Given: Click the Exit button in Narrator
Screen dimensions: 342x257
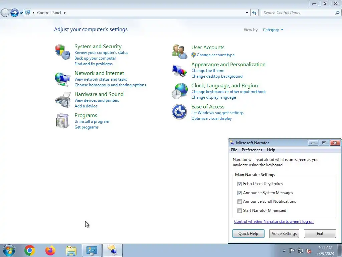Looking at the screenshot, I should click(320, 233).
